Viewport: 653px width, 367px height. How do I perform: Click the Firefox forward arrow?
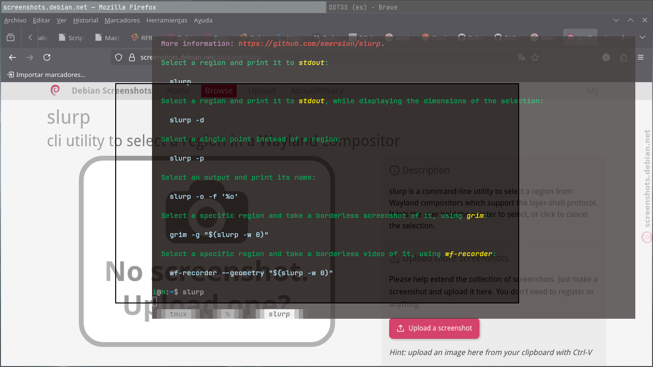pyautogui.click(x=30, y=57)
